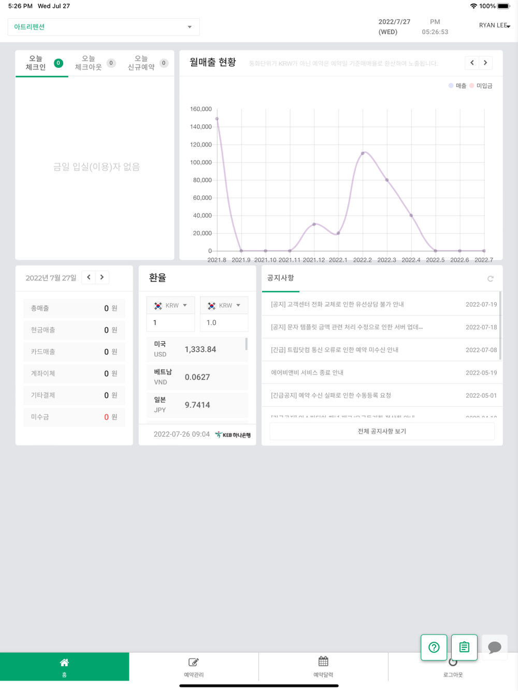Image resolution: width=518 pixels, height=691 pixels.
Task: Click 전체 공지사항 보기 button
Action: [382, 431]
